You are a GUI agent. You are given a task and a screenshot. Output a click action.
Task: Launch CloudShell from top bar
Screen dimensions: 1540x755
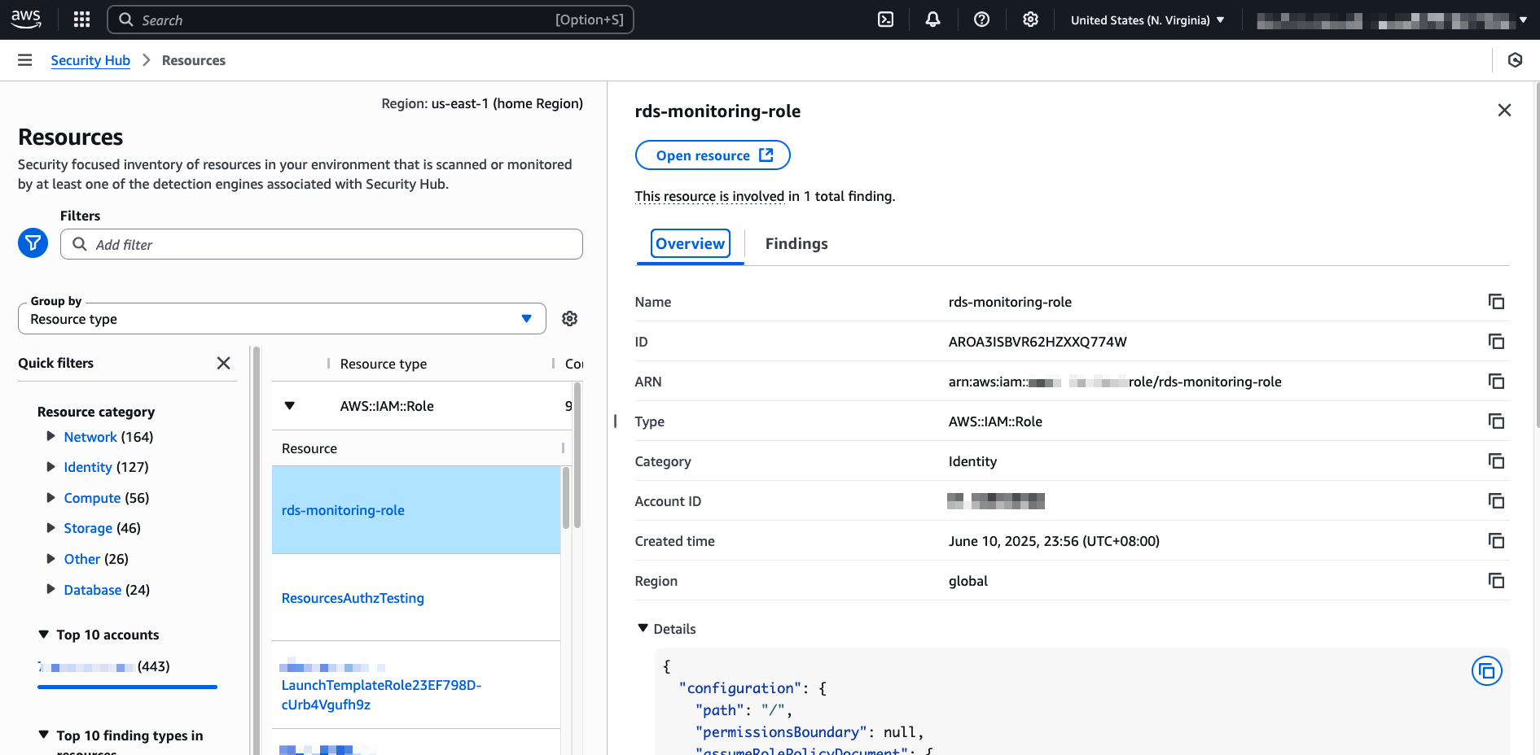click(885, 20)
